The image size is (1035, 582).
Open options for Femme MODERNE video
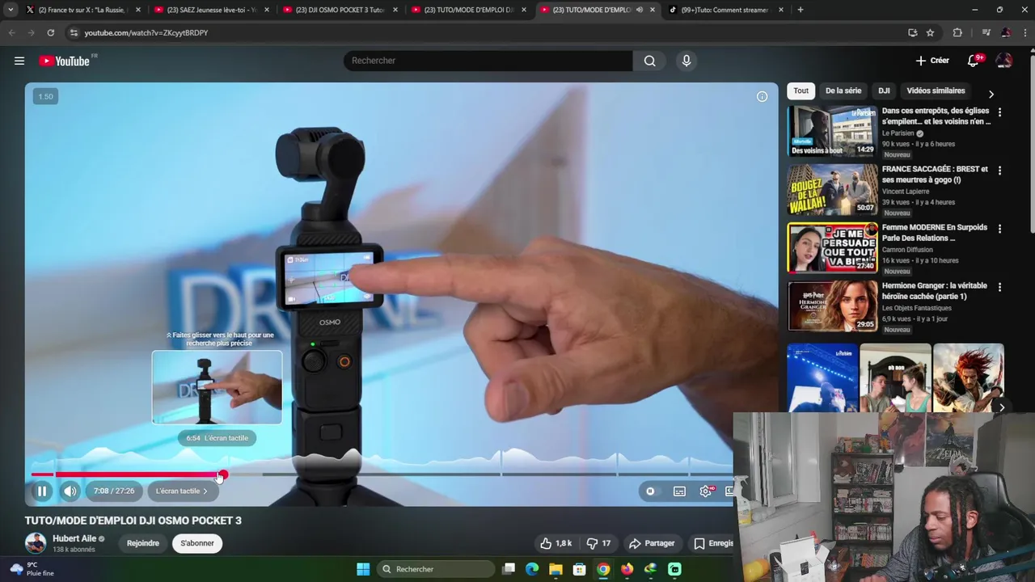[x=999, y=229]
